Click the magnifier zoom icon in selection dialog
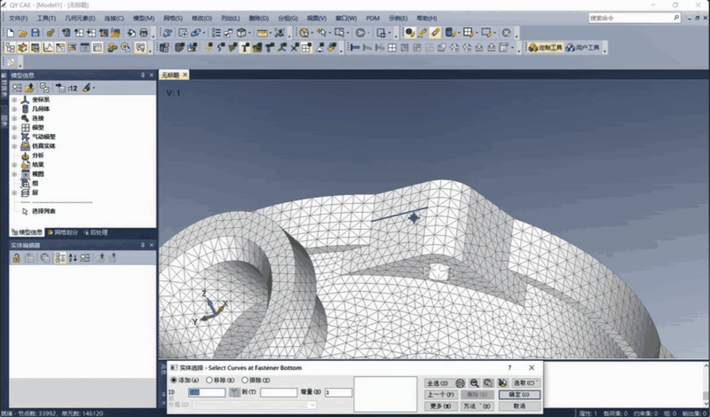Image resolution: width=710 pixels, height=417 pixels. (474, 382)
